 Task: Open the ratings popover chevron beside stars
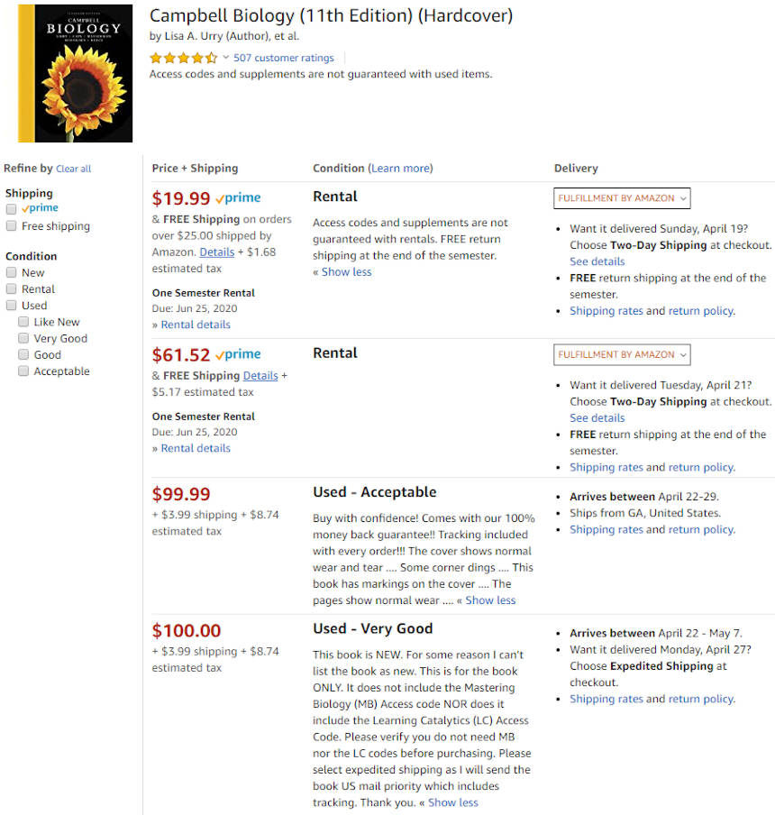click(226, 58)
